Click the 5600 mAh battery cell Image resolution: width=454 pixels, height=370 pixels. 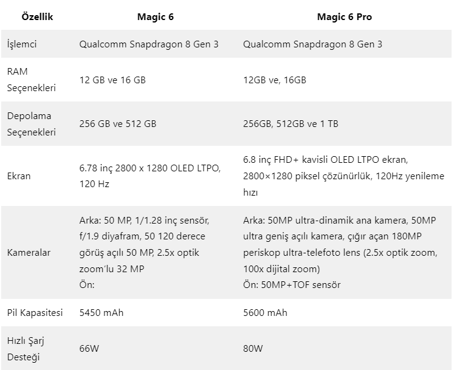point(265,312)
